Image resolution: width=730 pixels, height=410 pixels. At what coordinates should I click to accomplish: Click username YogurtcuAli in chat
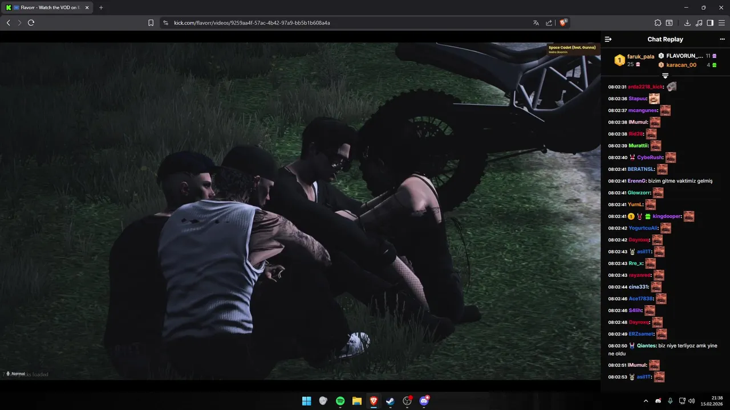pos(643,228)
